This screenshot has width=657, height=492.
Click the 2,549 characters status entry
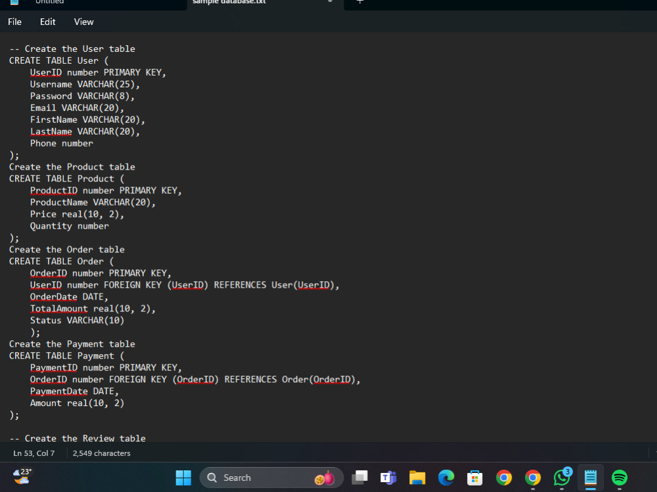(101, 453)
